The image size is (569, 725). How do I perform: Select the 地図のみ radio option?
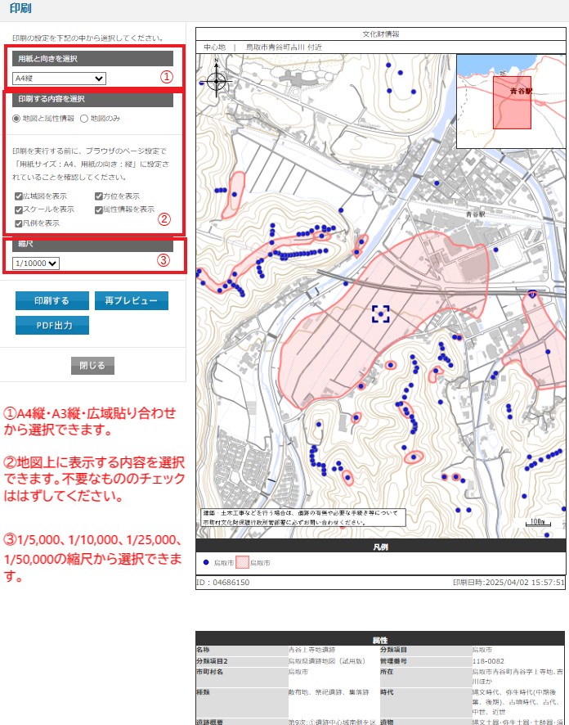tap(83, 119)
